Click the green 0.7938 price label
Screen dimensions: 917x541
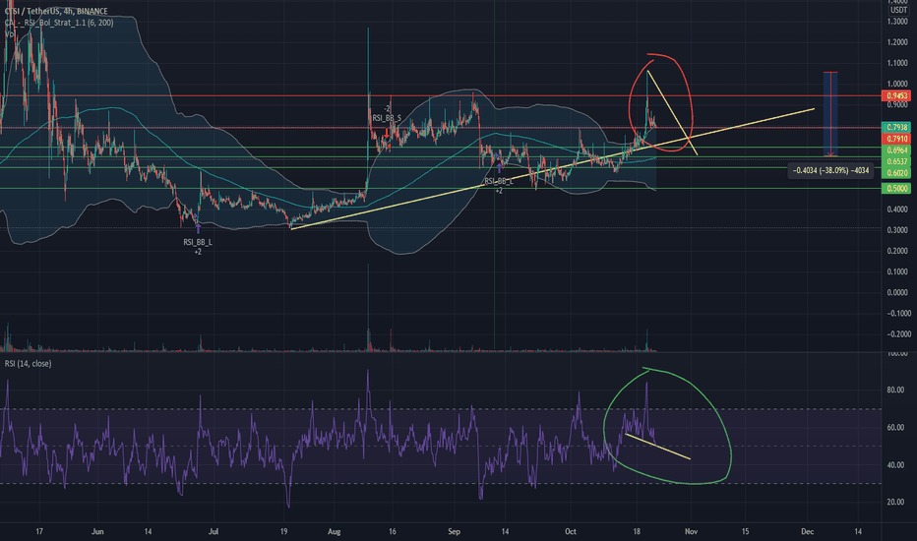[896, 127]
